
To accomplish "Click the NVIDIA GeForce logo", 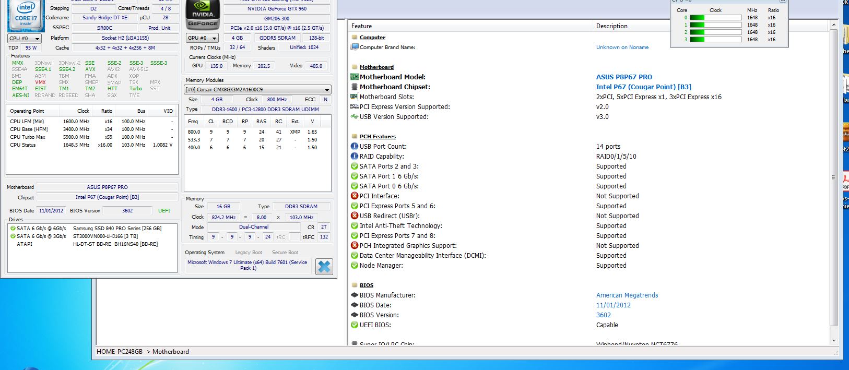I will coord(203,16).
